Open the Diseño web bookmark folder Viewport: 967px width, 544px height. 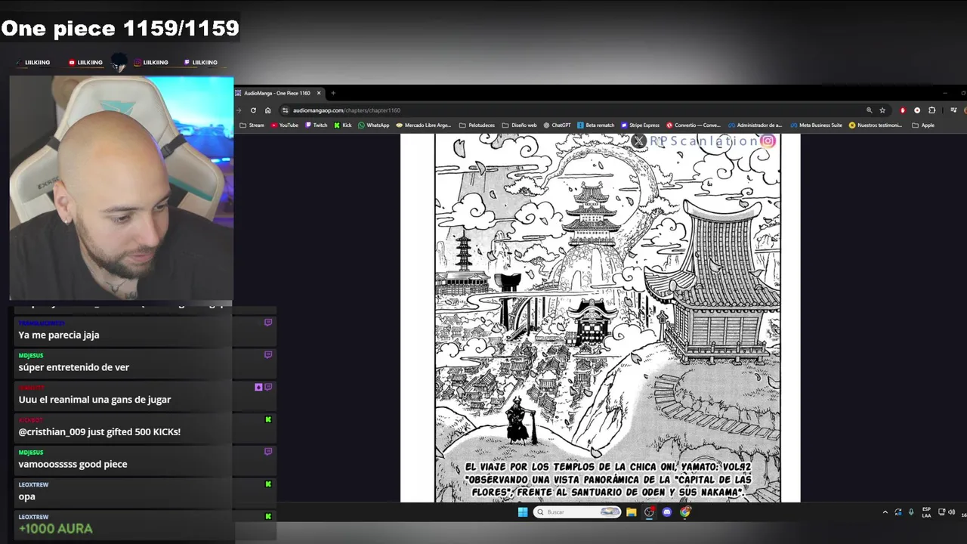click(520, 125)
